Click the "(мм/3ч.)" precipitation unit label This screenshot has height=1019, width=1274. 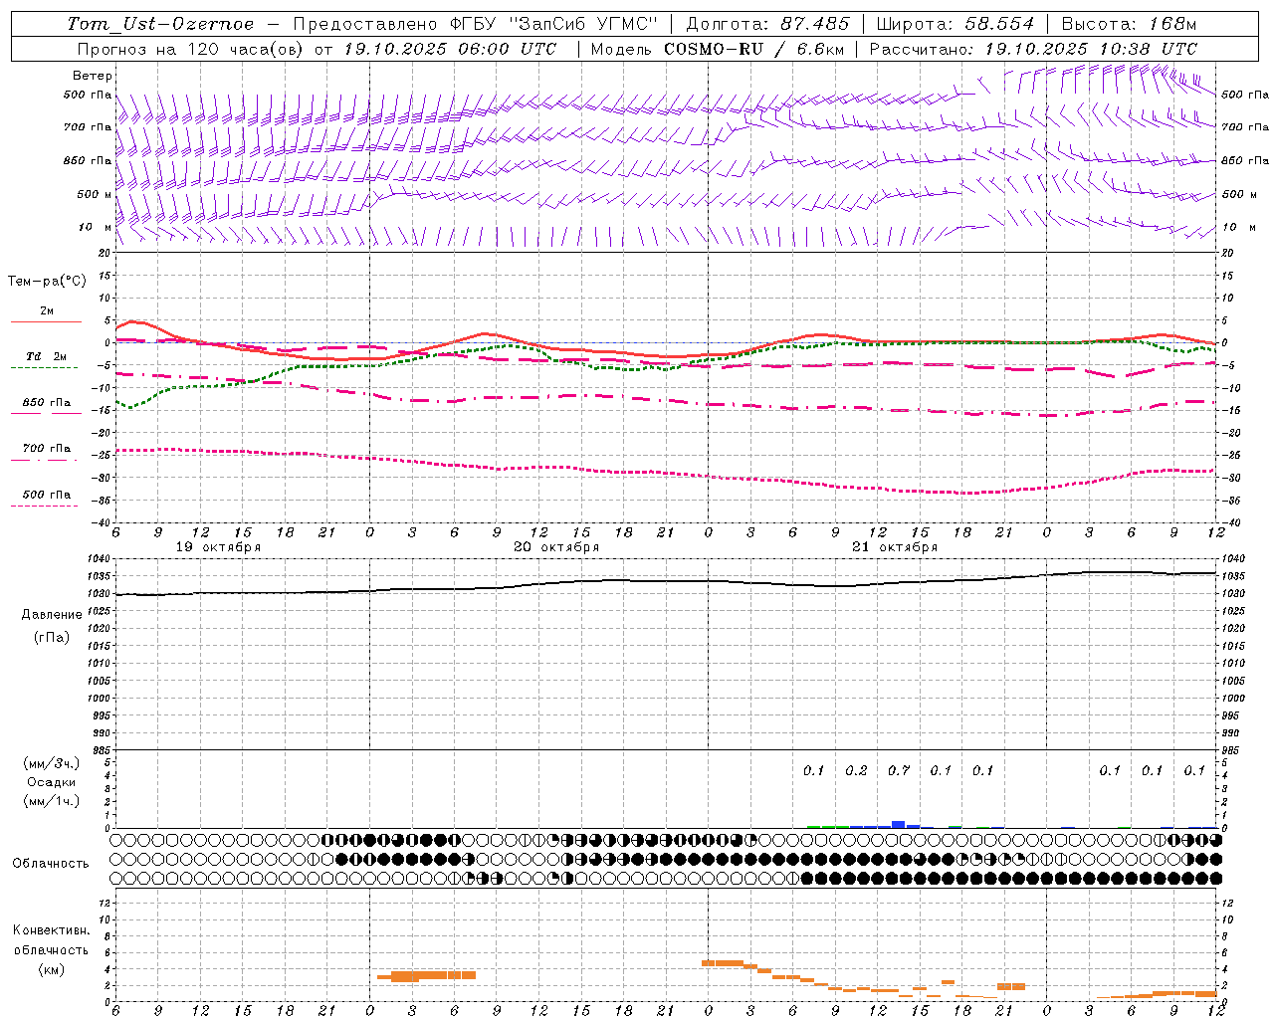coord(52,764)
